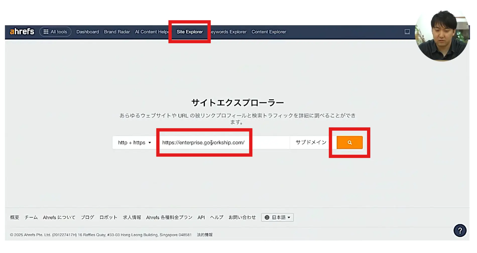The image size is (477, 253).
Task: Open the help question mark bubble
Action: click(x=460, y=230)
